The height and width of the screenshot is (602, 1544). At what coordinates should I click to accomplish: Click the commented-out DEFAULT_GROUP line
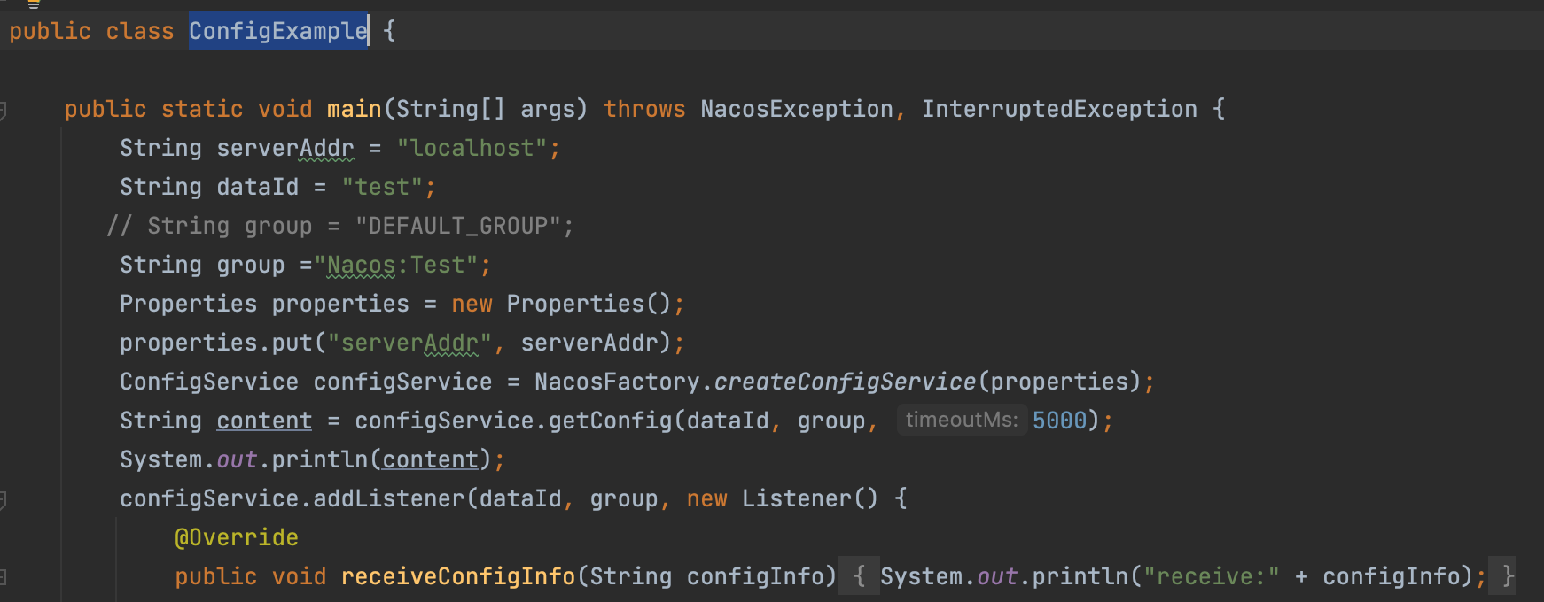point(339,226)
